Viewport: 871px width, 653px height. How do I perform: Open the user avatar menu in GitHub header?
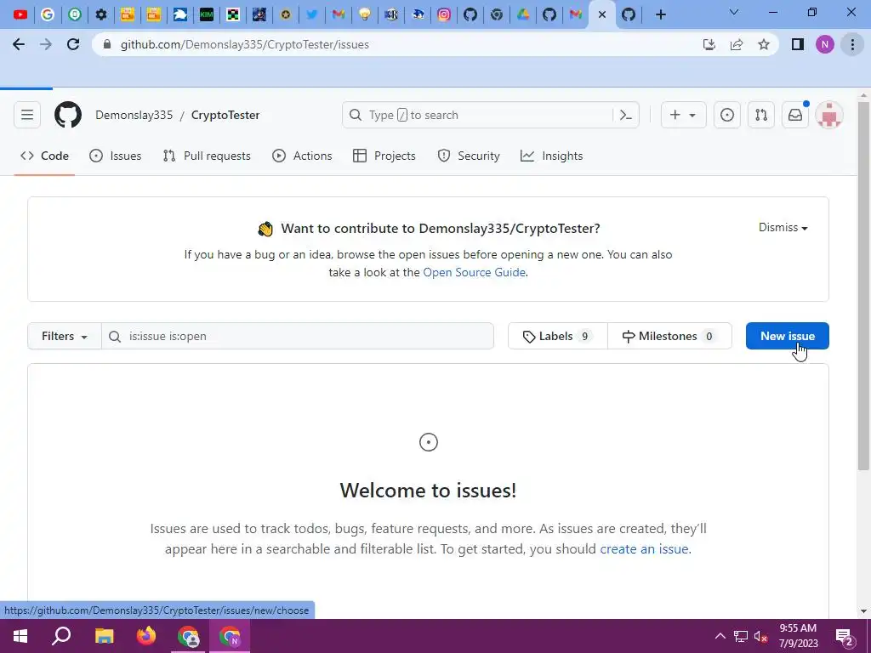coord(829,115)
